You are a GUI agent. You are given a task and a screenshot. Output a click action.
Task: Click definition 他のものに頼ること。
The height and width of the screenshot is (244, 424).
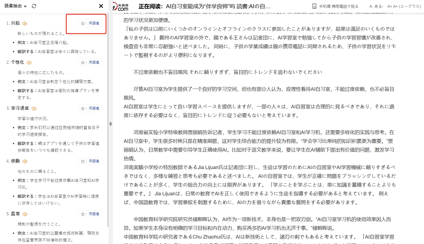(x=38, y=172)
